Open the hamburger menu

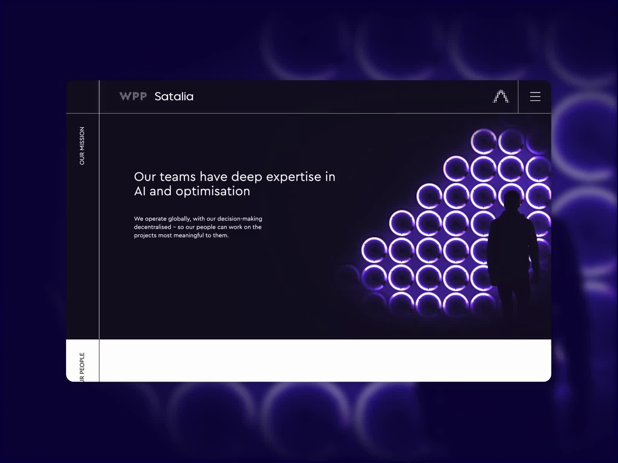pos(535,96)
